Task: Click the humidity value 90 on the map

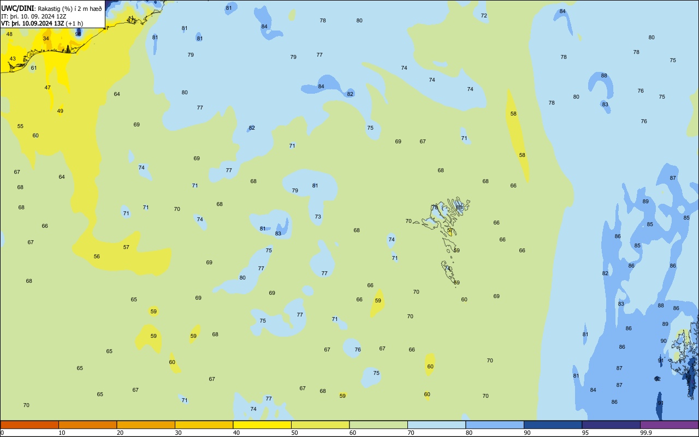Action: 664,341
